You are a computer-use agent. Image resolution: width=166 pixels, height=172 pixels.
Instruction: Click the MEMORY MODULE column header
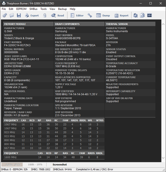[28, 24]
